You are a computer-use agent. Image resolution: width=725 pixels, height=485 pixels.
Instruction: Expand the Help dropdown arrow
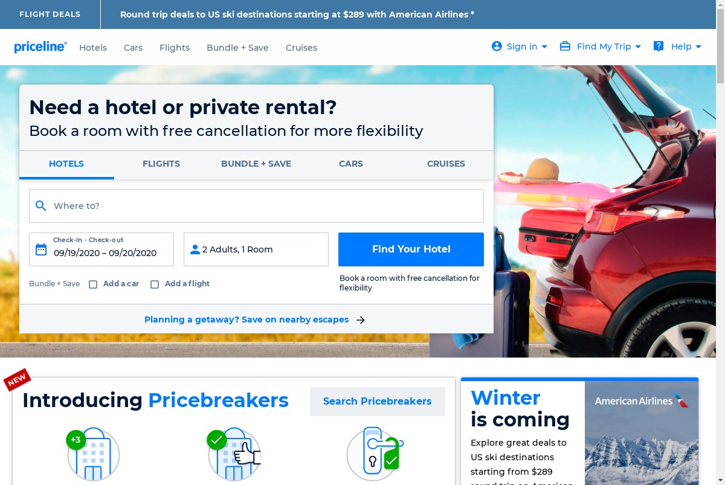(x=698, y=47)
